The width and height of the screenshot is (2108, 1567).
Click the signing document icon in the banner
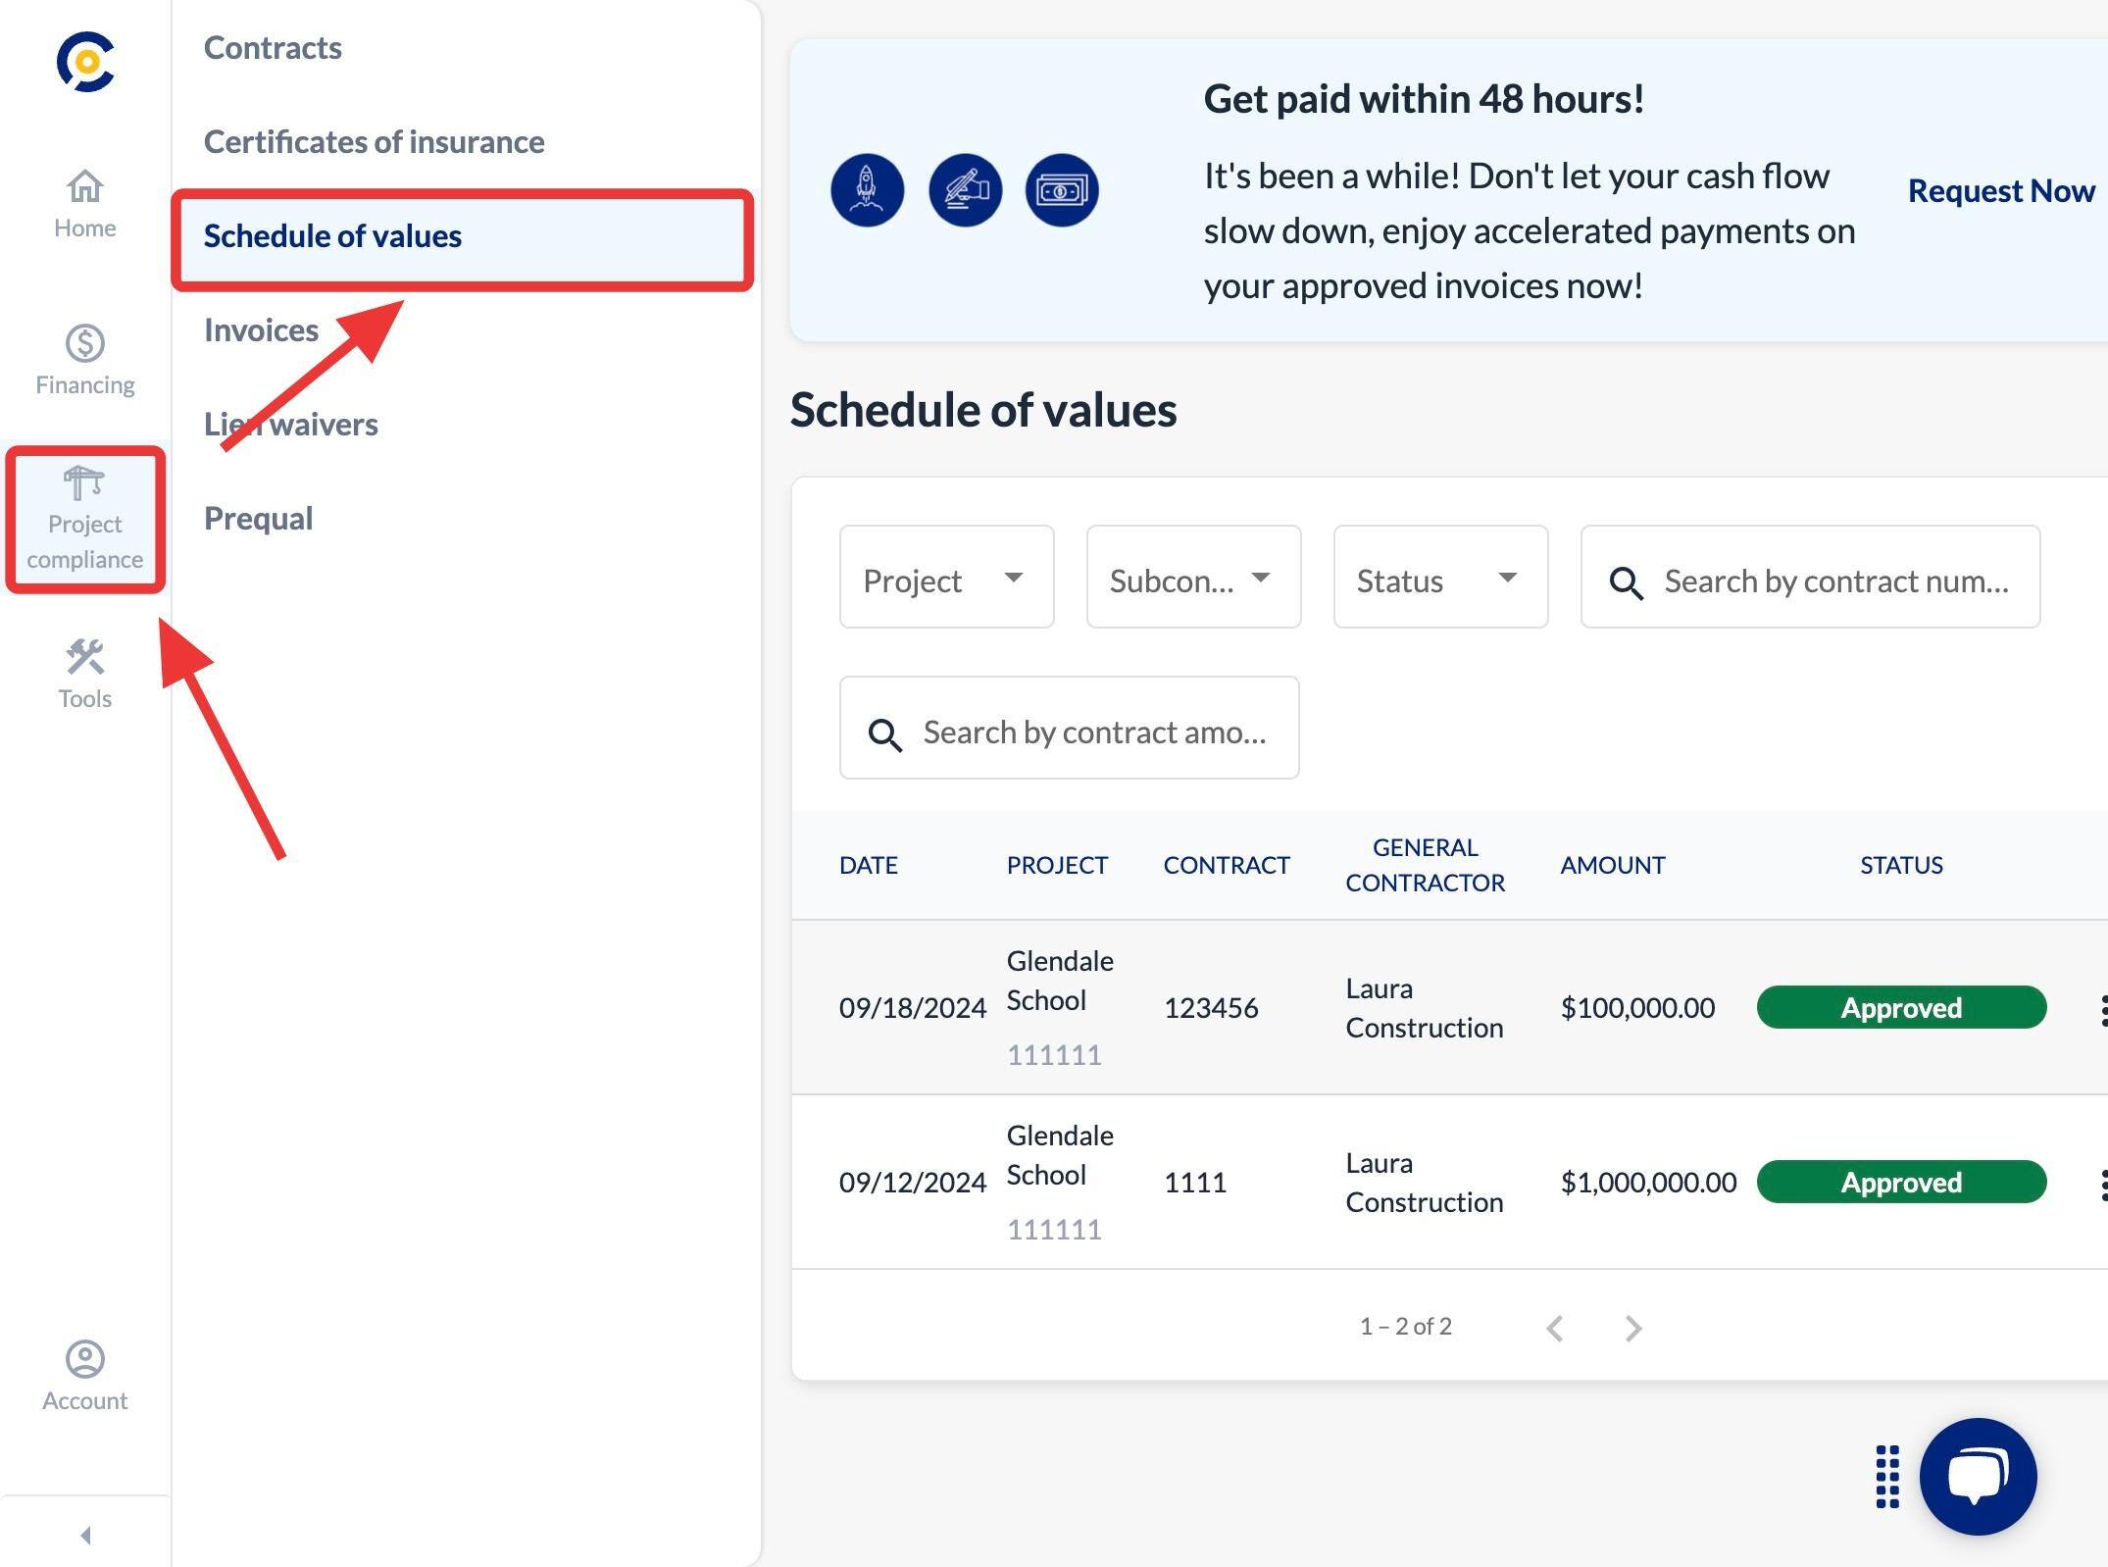(x=965, y=190)
